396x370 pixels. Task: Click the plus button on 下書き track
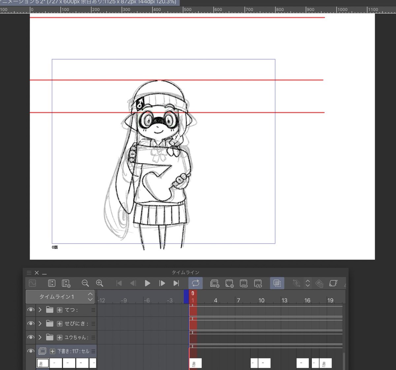click(x=52, y=351)
